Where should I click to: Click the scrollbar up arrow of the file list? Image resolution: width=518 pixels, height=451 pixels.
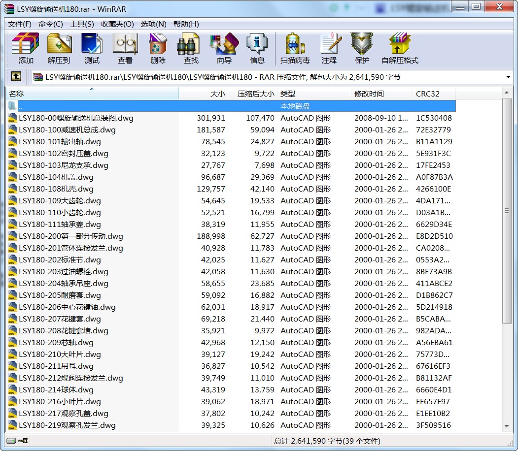pyautogui.click(x=507, y=93)
